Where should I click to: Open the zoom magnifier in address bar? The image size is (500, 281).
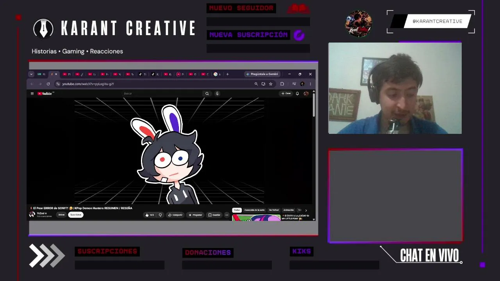[x=256, y=84]
